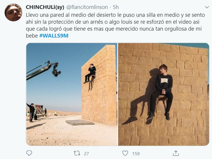This screenshot has width=212, height=159.
Task: Click the retweet count 27
Action: (x=86, y=154)
